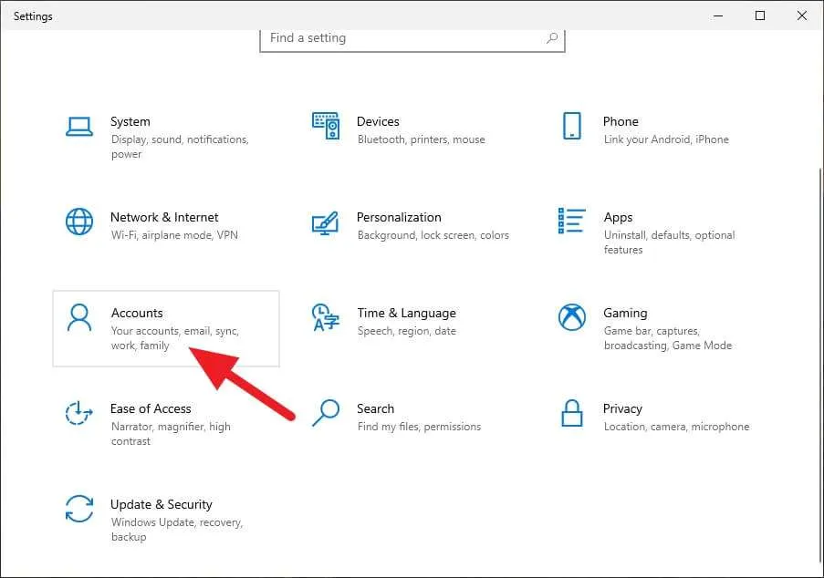Click the Phone icon
824x578 pixels.
tap(572, 126)
